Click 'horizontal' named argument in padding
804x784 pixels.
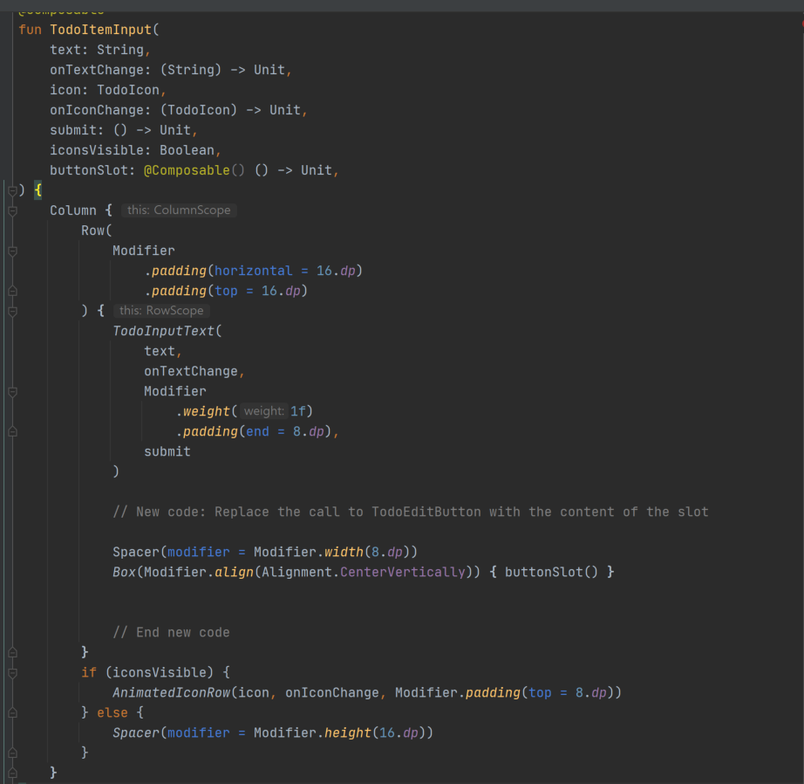coord(253,271)
